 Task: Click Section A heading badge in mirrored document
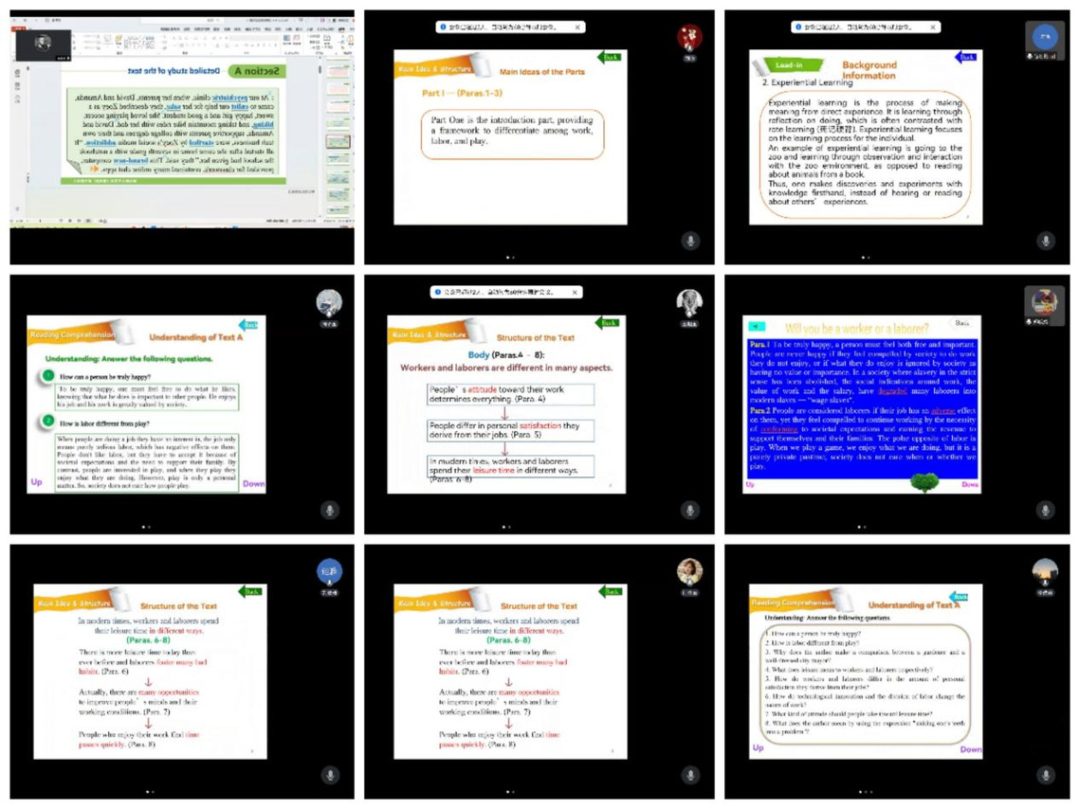[256, 71]
